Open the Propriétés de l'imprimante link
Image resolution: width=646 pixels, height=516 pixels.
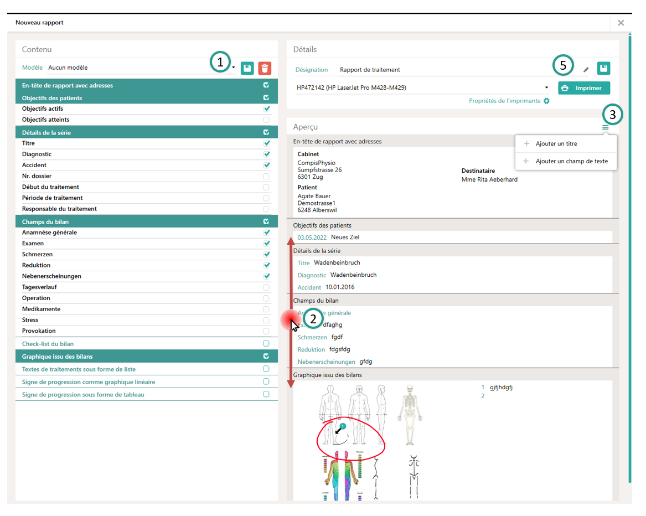(x=504, y=101)
